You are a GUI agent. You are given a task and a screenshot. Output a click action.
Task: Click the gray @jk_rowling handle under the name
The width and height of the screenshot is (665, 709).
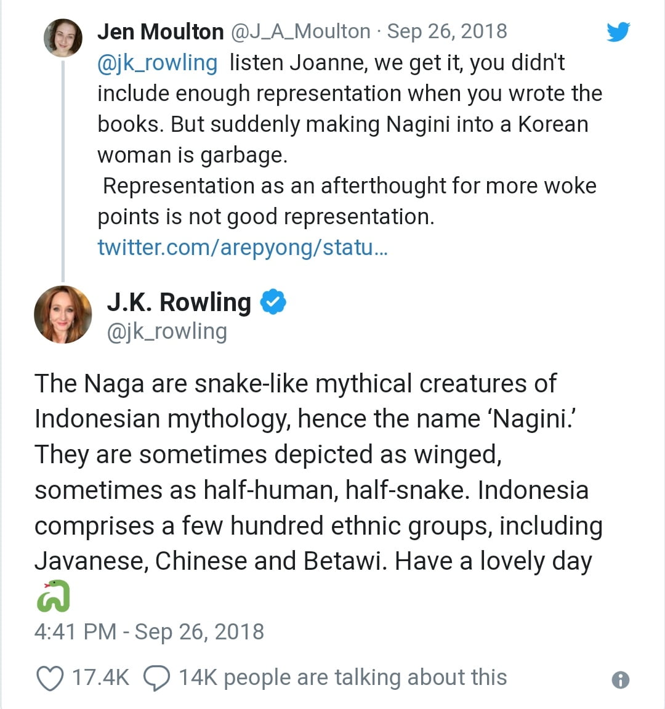[x=167, y=331]
